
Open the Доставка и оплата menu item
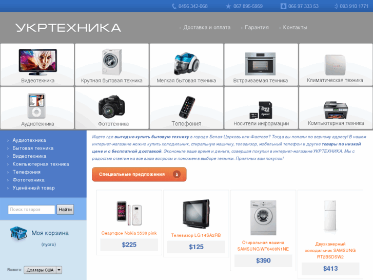coord(207,27)
